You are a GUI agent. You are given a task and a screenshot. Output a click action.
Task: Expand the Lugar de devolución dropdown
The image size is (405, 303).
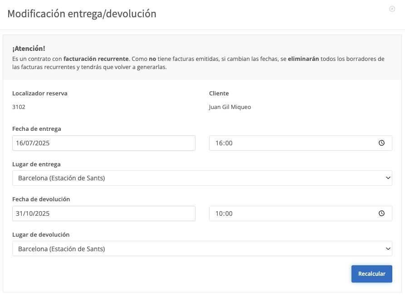tap(202, 248)
